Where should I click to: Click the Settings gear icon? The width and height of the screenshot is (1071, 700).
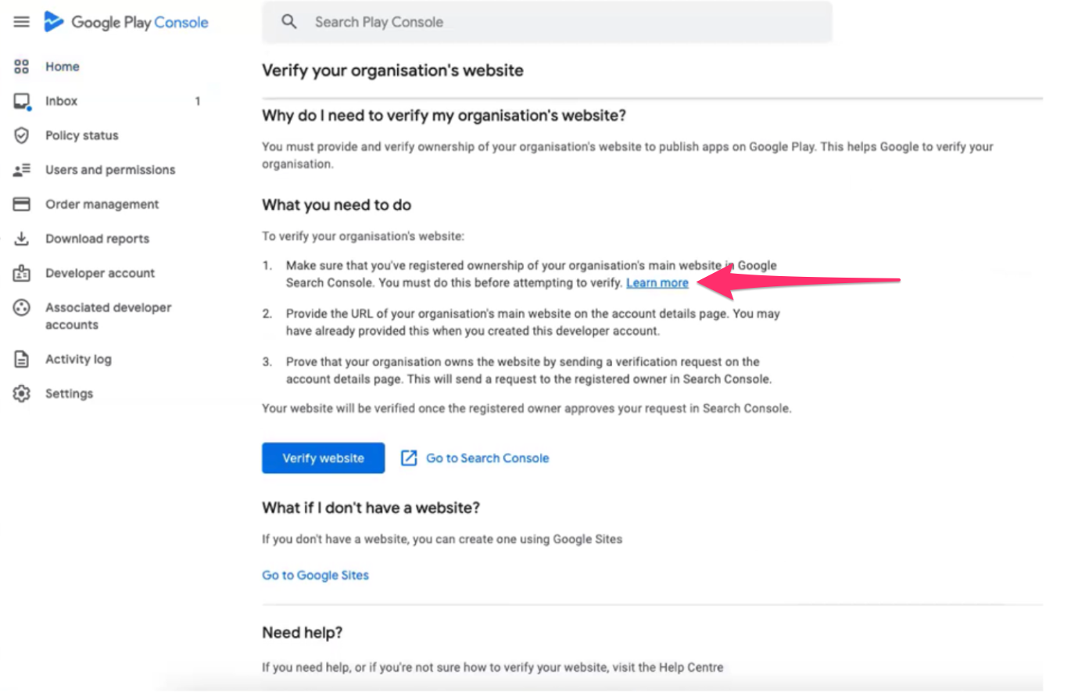click(x=22, y=393)
